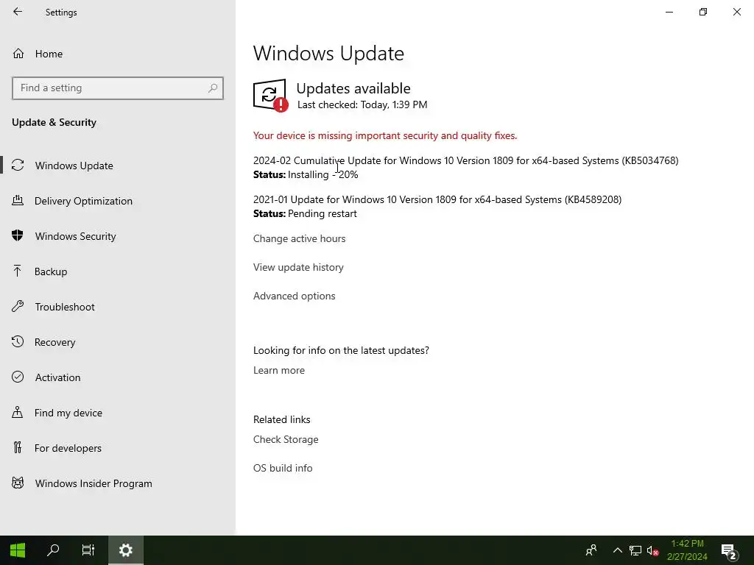Screen dimensions: 754x565
Task: Open the People icon in system tray
Action: pyautogui.click(x=591, y=550)
